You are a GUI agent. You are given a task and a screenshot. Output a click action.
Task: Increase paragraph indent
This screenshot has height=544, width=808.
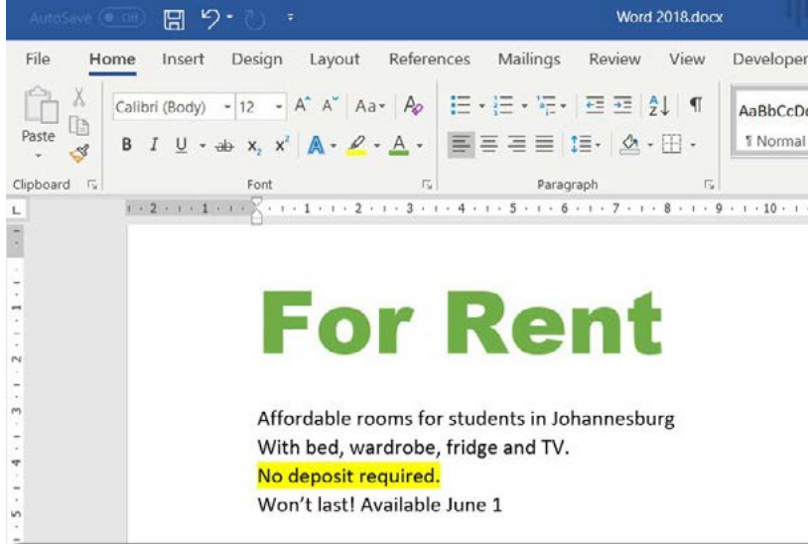(x=622, y=105)
